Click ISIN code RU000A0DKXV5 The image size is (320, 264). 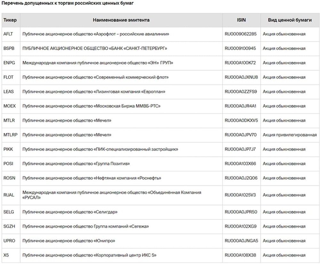pyautogui.click(x=241, y=120)
